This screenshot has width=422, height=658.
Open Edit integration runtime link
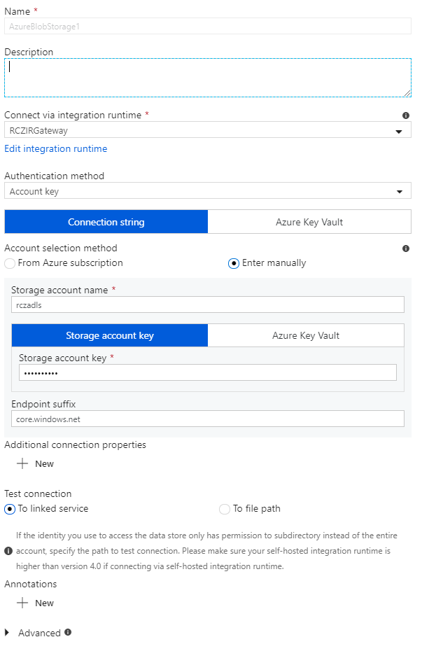[56, 148]
